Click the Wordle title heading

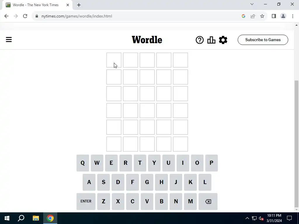tap(147, 40)
